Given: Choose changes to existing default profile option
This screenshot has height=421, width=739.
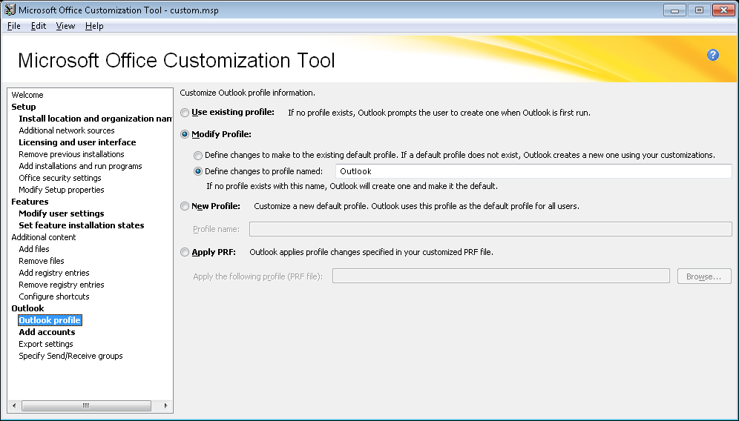Looking at the screenshot, I should point(198,156).
